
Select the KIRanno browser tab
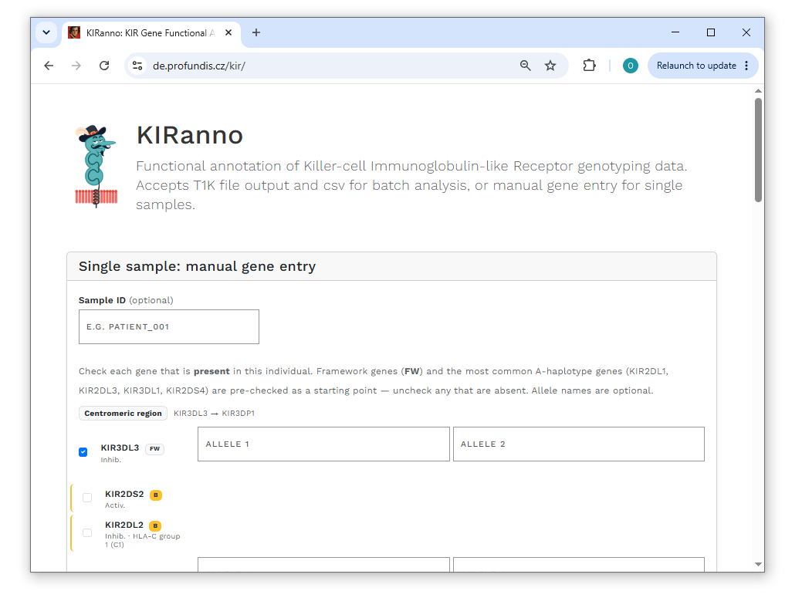point(151,32)
